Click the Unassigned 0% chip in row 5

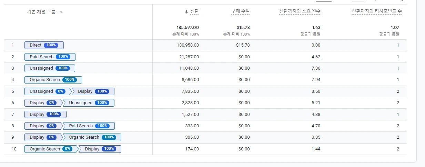tap(47, 91)
